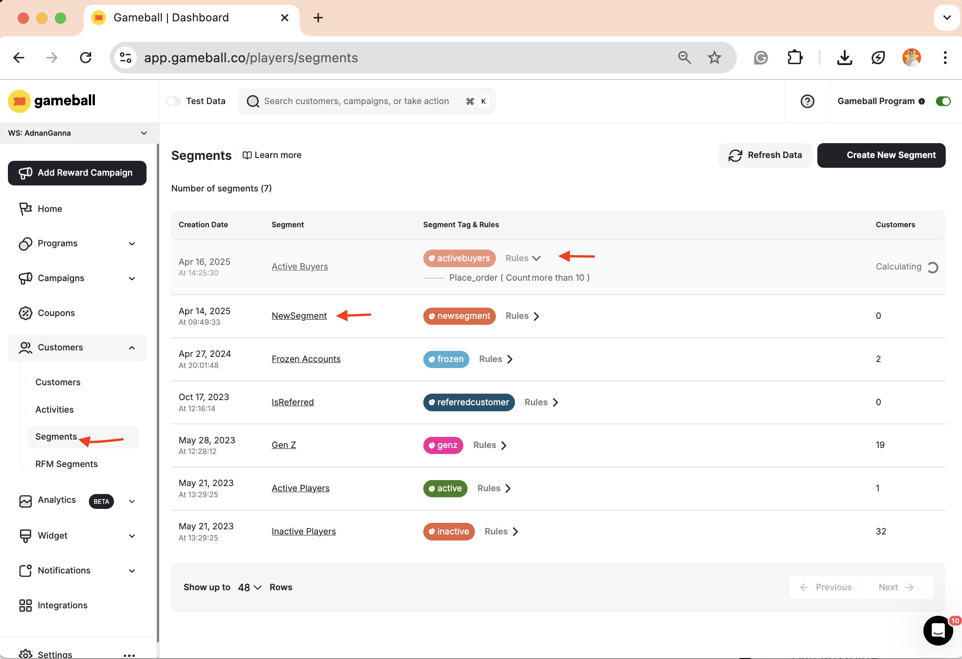Viewport: 962px width, 659px height.
Task: Open the help question mark icon
Action: pyautogui.click(x=807, y=101)
